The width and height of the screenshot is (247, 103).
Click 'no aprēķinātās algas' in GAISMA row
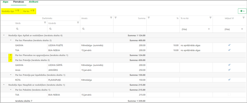point(196,45)
